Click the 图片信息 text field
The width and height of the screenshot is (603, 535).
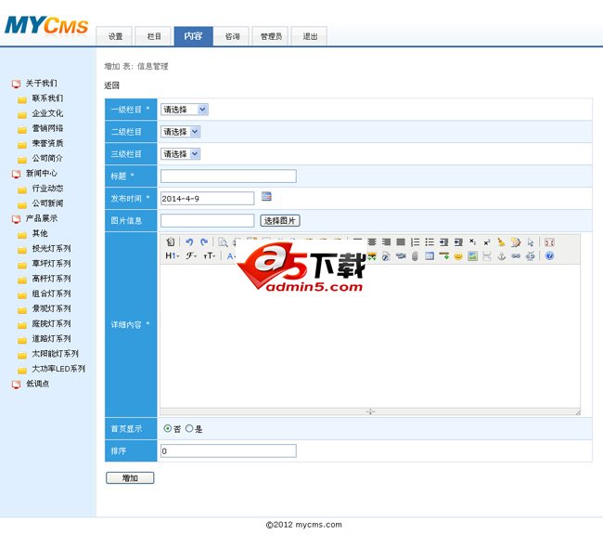click(x=207, y=221)
